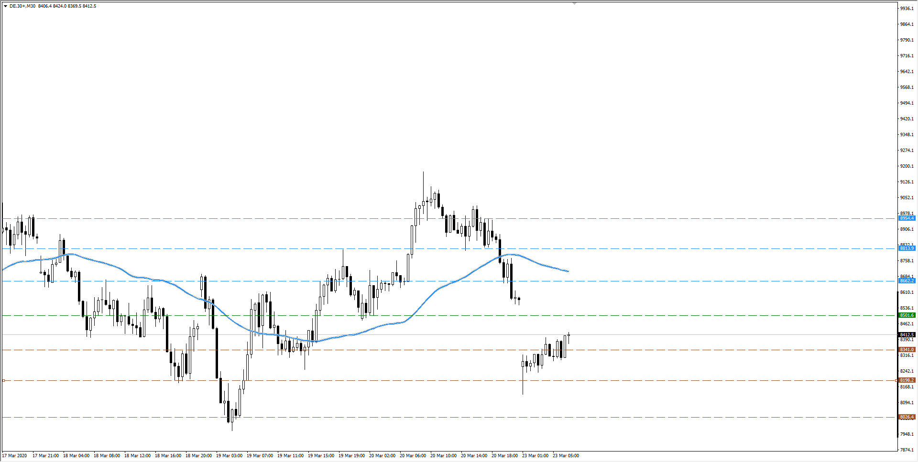Click the 19 Mar 03:00 time label

click(x=229, y=456)
